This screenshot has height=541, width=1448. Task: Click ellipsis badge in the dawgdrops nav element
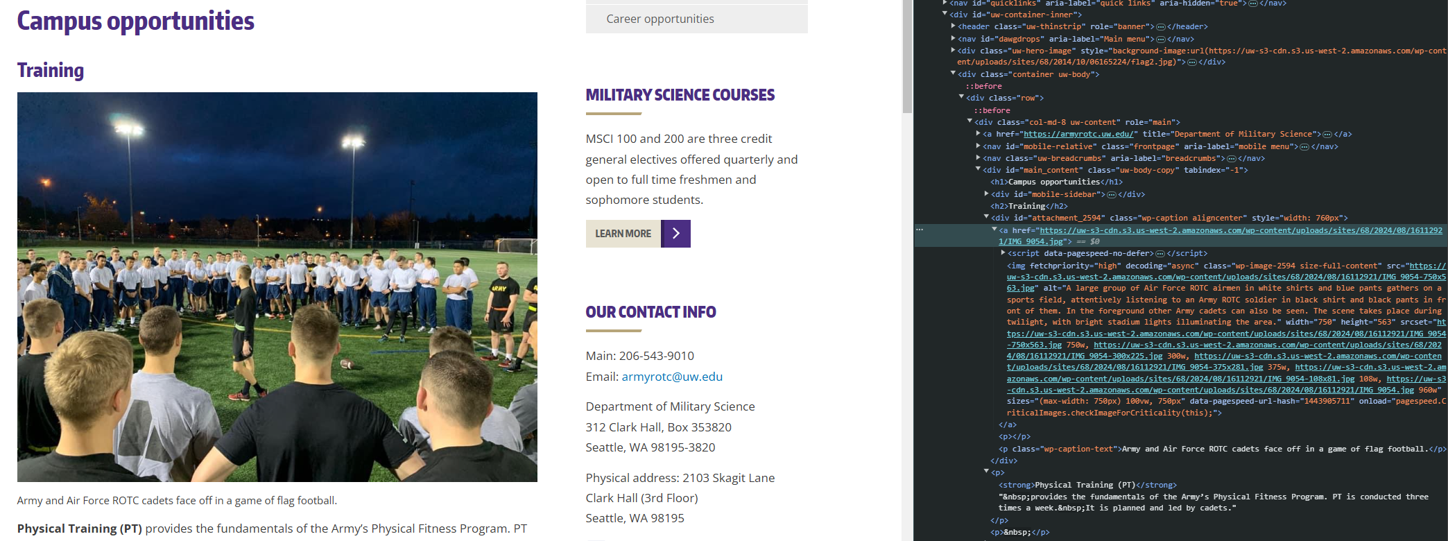[1160, 40]
